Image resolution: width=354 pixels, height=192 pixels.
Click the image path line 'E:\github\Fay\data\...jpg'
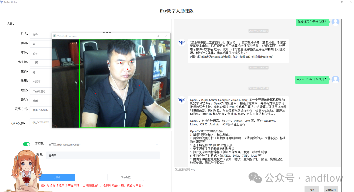click(232, 57)
